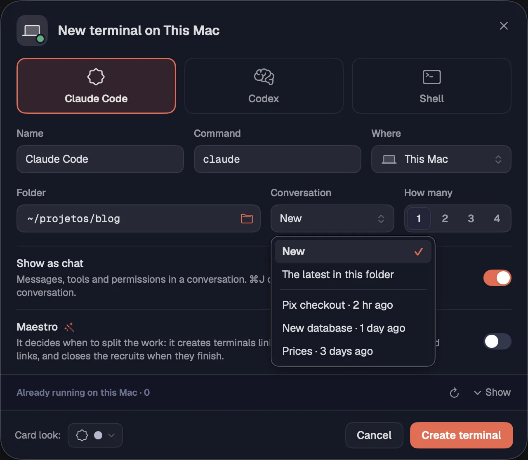Click the Folder path field
Viewport: 528px width, 460px height.
pos(139,218)
